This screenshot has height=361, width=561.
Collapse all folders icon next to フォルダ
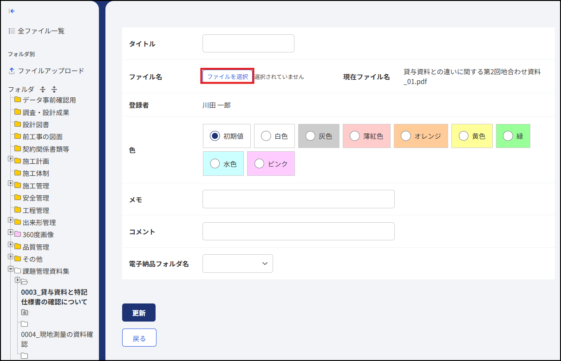43,89
